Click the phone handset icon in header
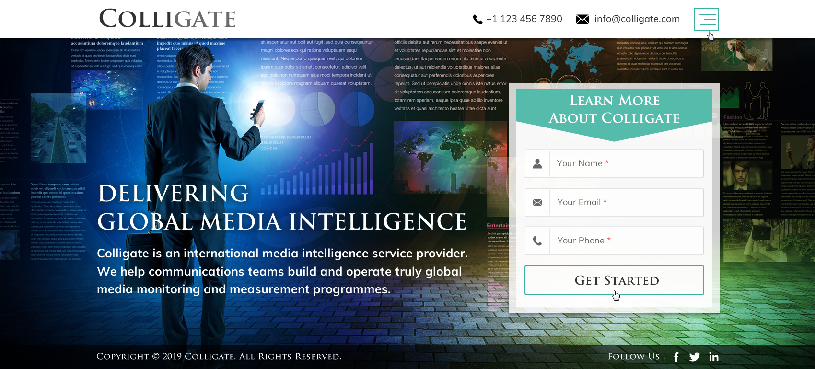 tap(477, 19)
